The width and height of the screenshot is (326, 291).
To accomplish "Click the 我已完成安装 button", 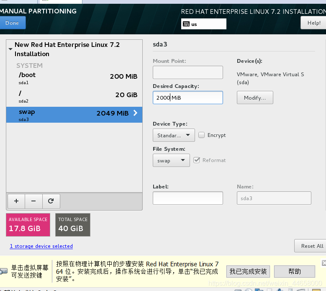I will coord(248,271).
